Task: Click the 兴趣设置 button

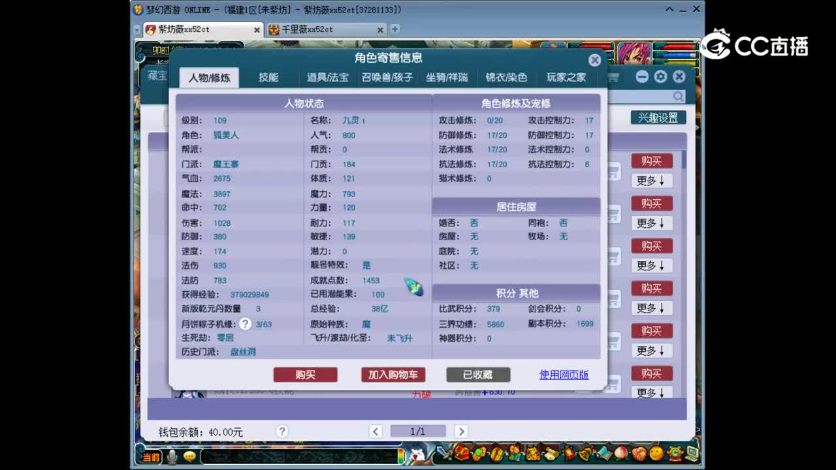Action: pos(658,117)
